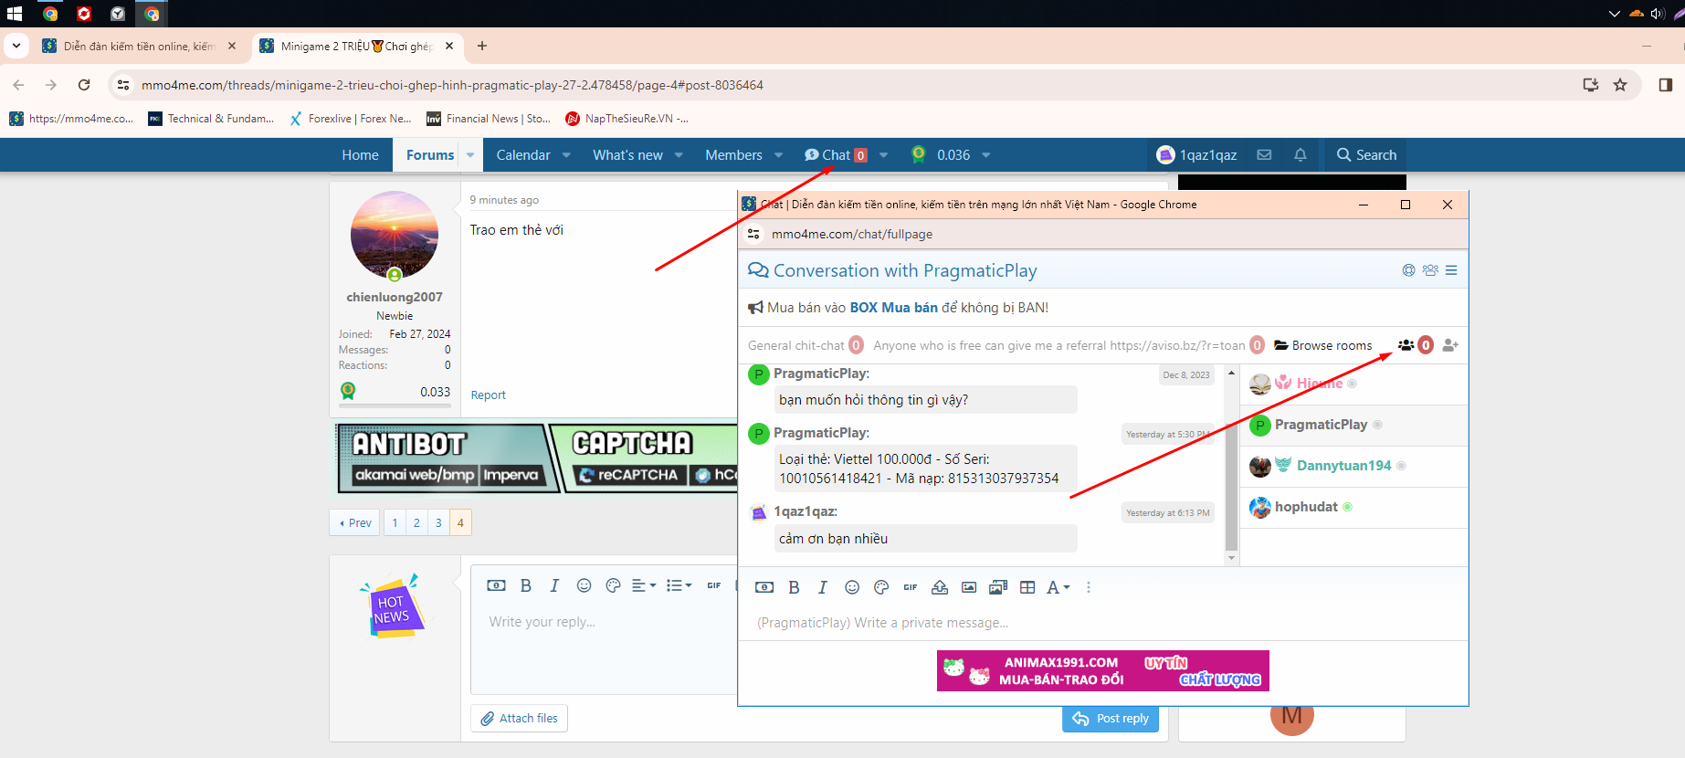Open list dropdown in reply editor
This screenshot has width=1685, height=758.
click(x=679, y=585)
